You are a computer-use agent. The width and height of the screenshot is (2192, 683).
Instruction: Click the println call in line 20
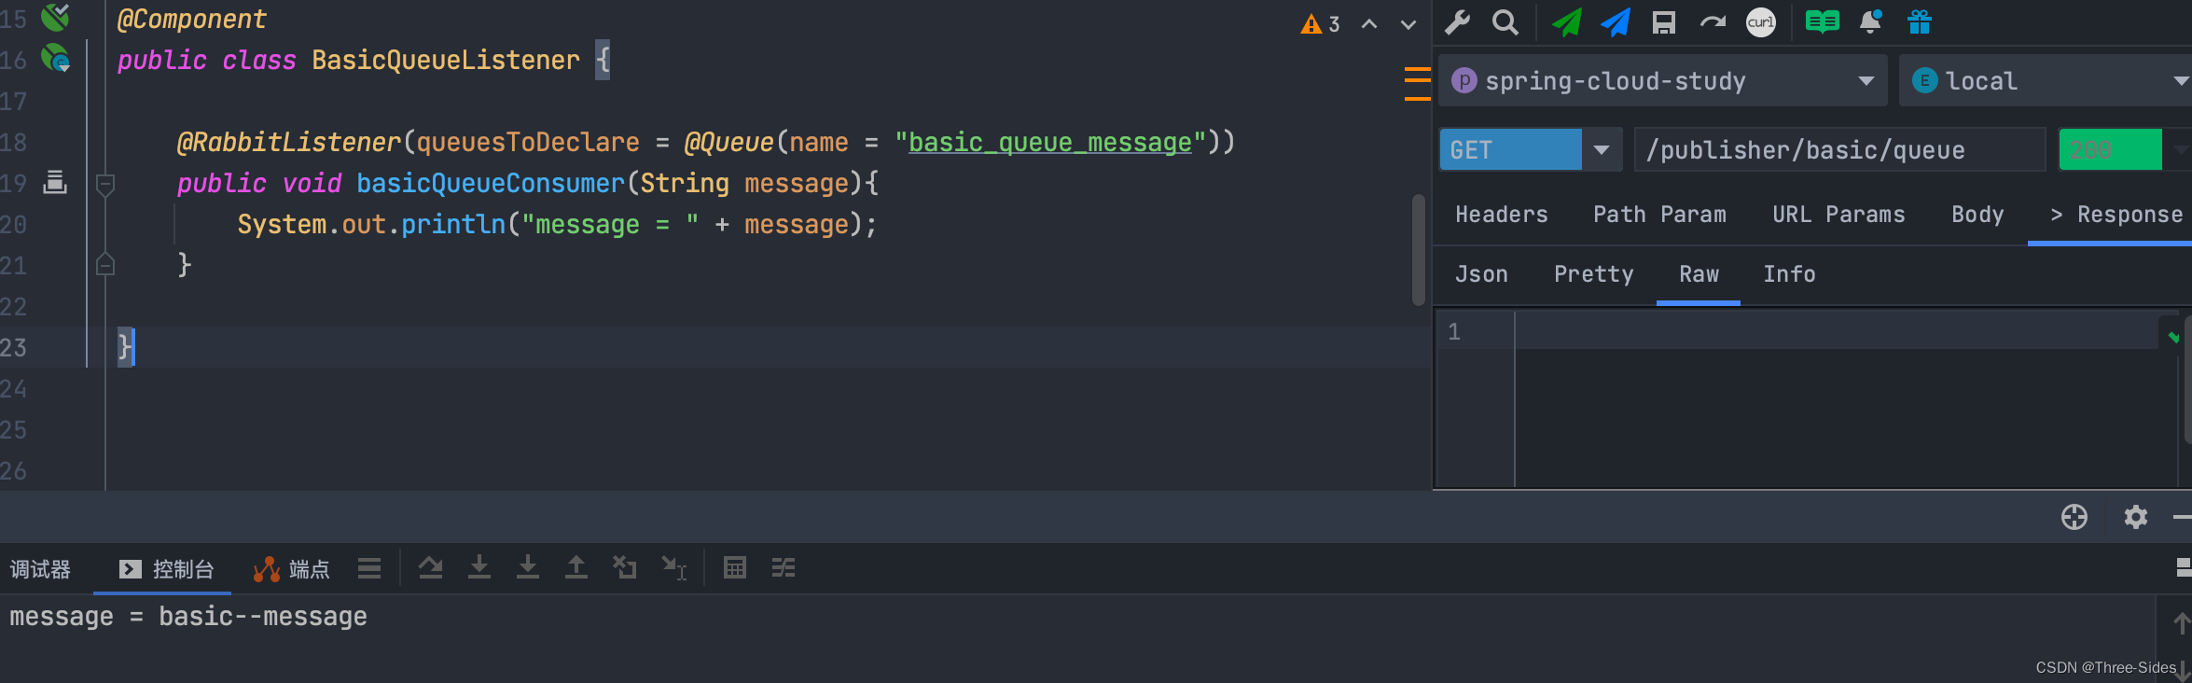click(x=453, y=224)
